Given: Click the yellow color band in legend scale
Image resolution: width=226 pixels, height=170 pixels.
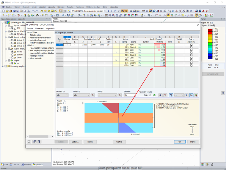Looking at the screenshot, I should (x=210, y=41).
